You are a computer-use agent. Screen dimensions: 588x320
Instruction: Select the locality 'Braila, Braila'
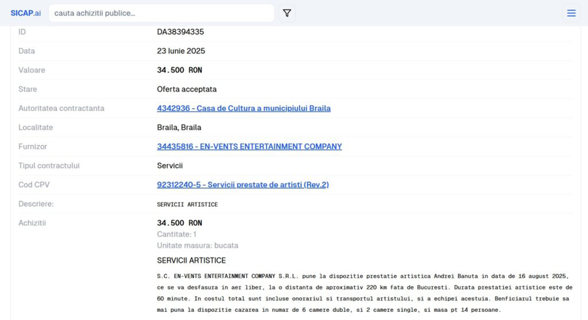click(x=179, y=128)
